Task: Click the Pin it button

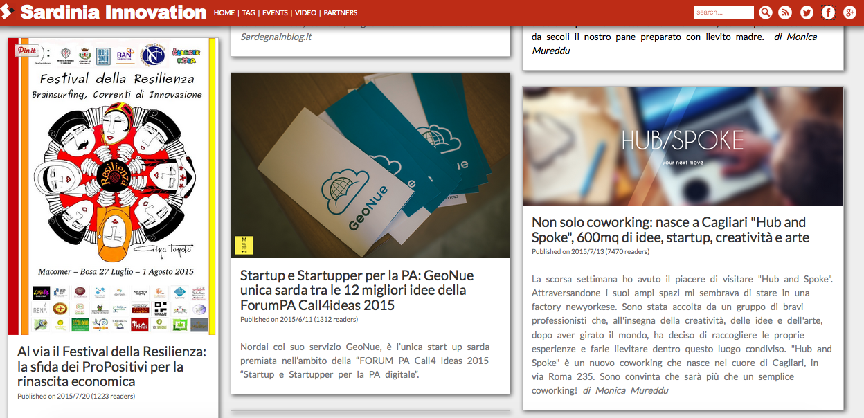Action: pos(27,51)
